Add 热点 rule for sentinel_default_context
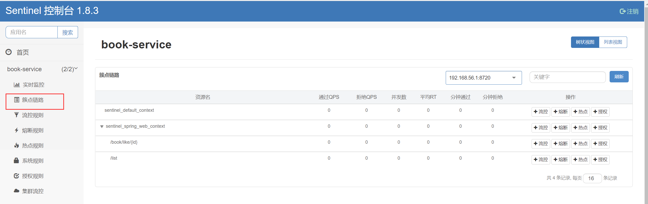This screenshot has height=204, width=648. click(x=580, y=112)
